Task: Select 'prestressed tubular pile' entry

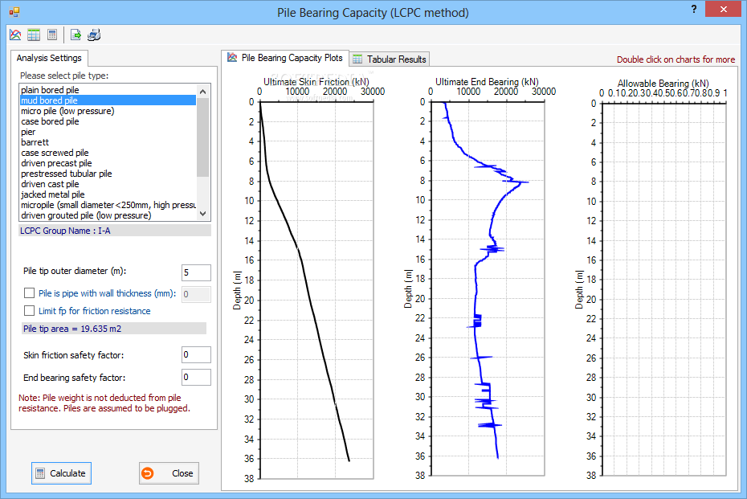Action: point(108,174)
